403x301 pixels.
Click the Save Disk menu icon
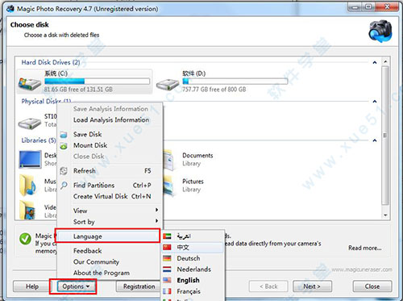pos(64,135)
